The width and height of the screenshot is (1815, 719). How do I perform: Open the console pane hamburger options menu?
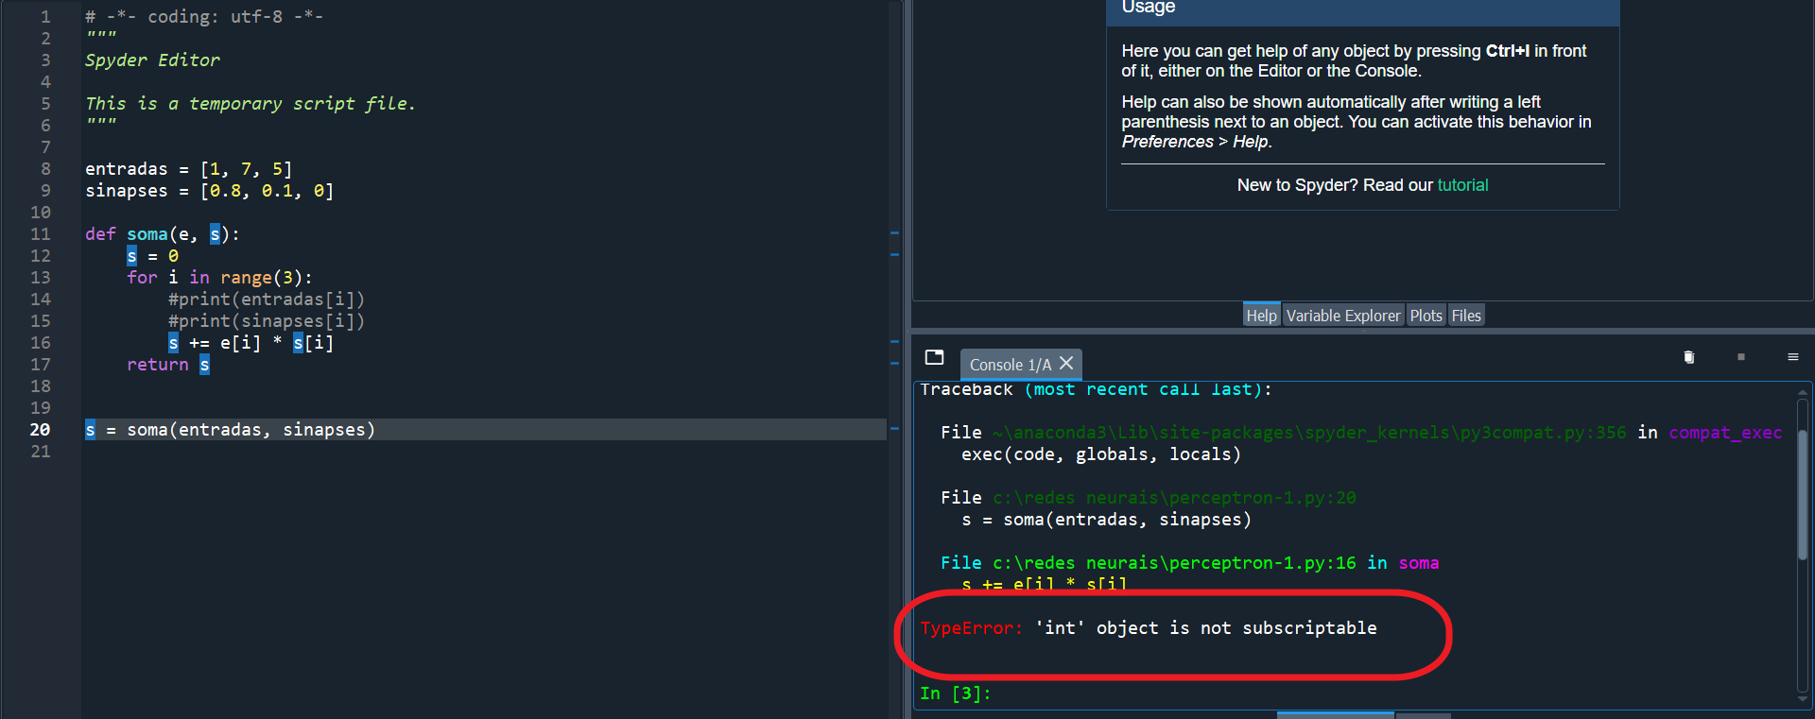(1792, 357)
